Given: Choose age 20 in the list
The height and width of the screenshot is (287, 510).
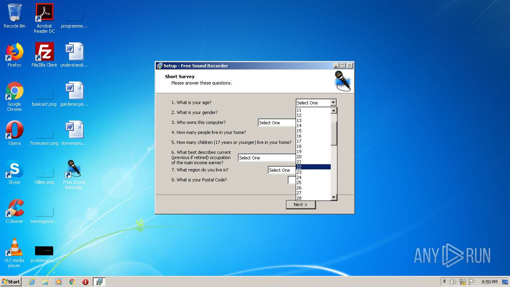Looking at the screenshot, I should (x=314, y=157).
